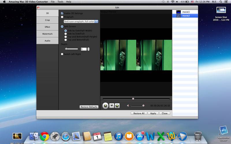
Task: Open the Help menu
Action: click(68, 2)
